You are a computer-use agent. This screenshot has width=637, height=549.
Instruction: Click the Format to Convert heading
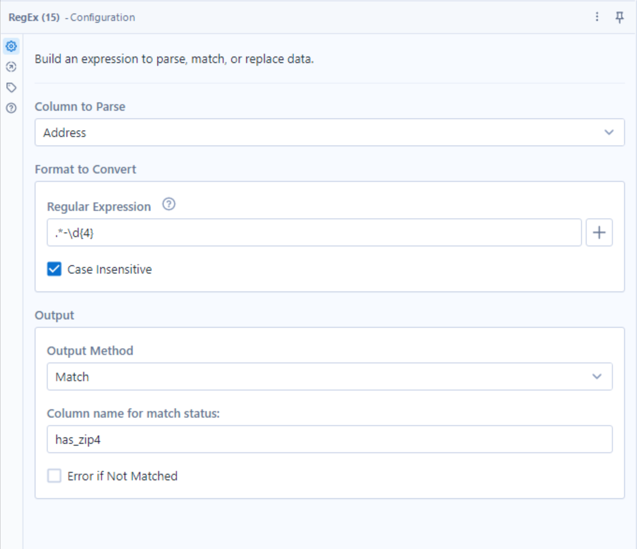pyautogui.click(x=85, y=170)
